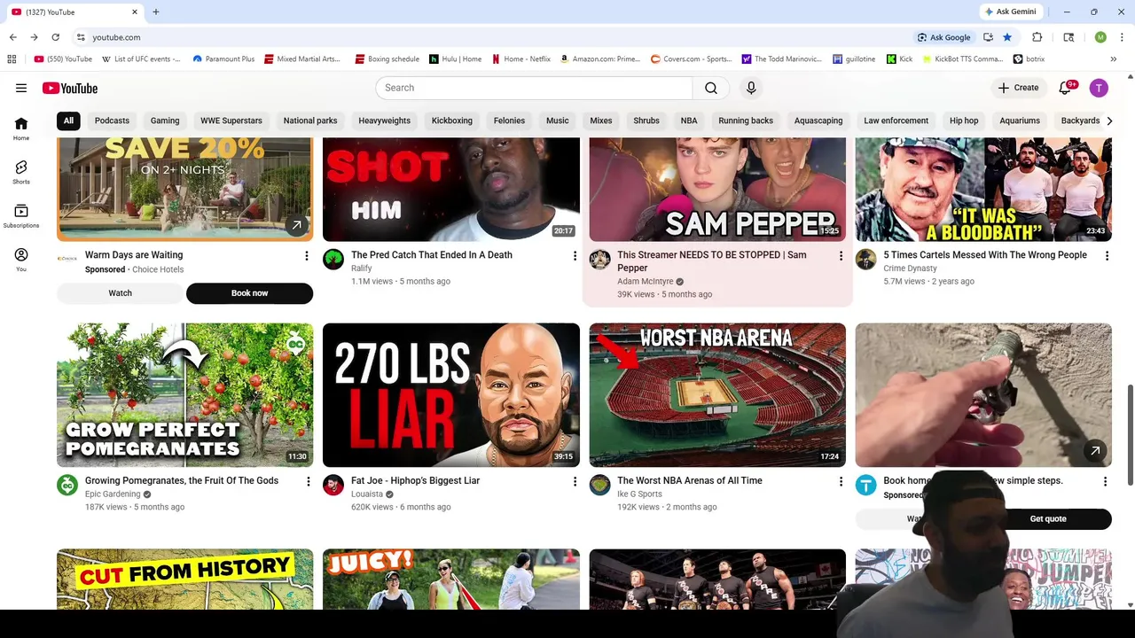
Task: Select the Law enforcement chip
Action: tap(896, 121)
